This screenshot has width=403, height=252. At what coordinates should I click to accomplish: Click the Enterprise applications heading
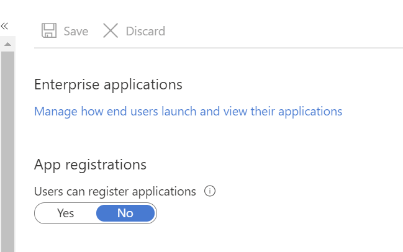click(x=108, y=84)
